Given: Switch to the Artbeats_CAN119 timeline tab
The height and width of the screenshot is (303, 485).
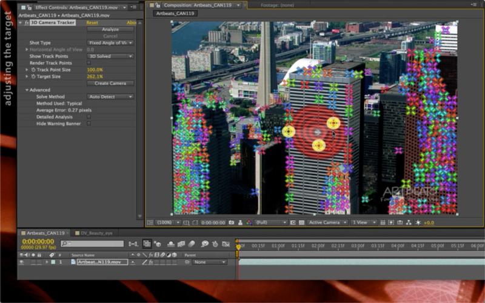Looking at the screenshot, I should point(45,233).
